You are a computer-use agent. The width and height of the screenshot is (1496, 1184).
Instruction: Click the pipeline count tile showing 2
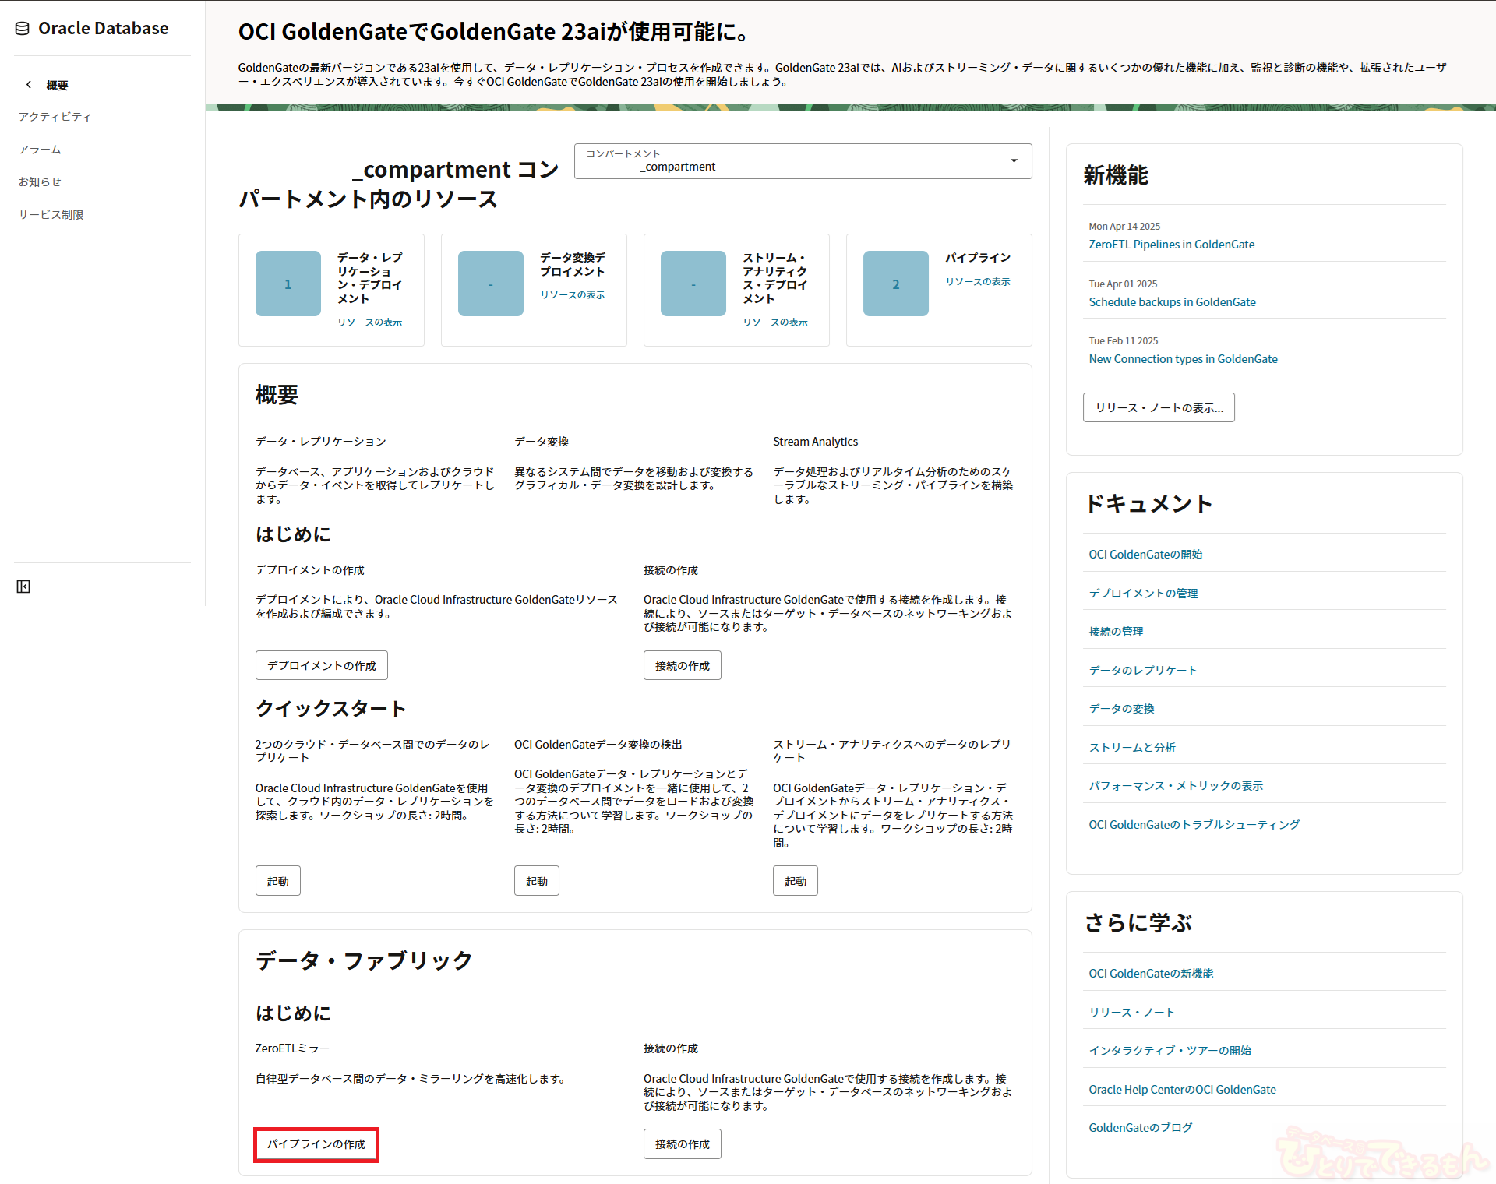[x=896, y=284]
